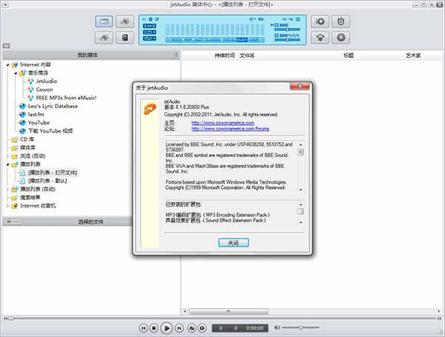Image resolution: width=445 pixels, height=337 pixels.
Task: Open the homepage link in the About dialog
Action: point(222,123)
